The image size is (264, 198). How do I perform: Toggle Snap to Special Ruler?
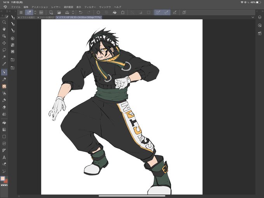pos(166,12)
